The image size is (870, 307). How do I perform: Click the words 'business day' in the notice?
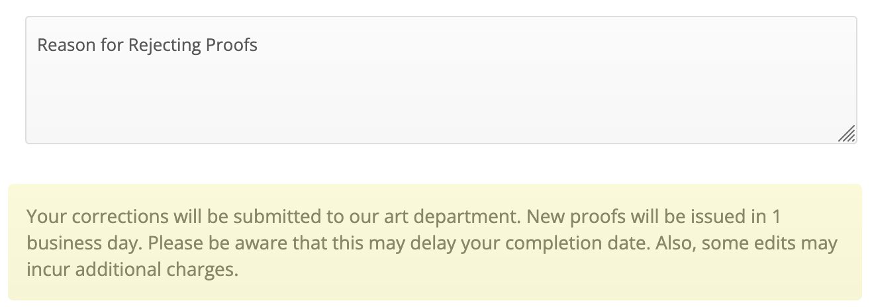coord(83,243)
